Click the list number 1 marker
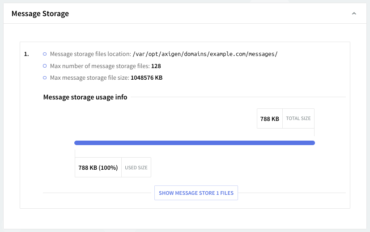Viewport: 370px width, 232px height. click(26, 54)
